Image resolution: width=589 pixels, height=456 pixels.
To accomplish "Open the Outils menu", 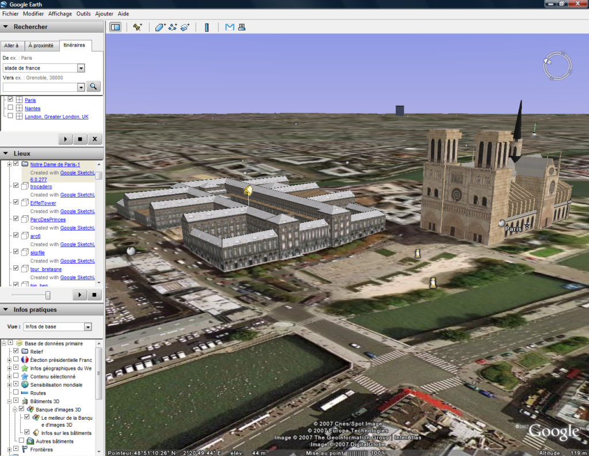I will [x=83, y=14].
